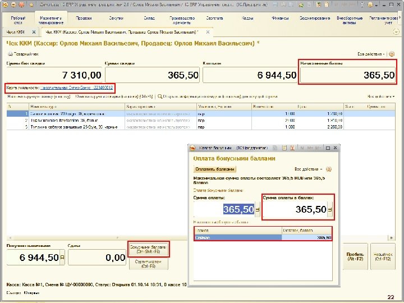This screenshot has width=404, height=303.
Task: Switch to the Маркетинг и планирование section
Action: [51, 20]
